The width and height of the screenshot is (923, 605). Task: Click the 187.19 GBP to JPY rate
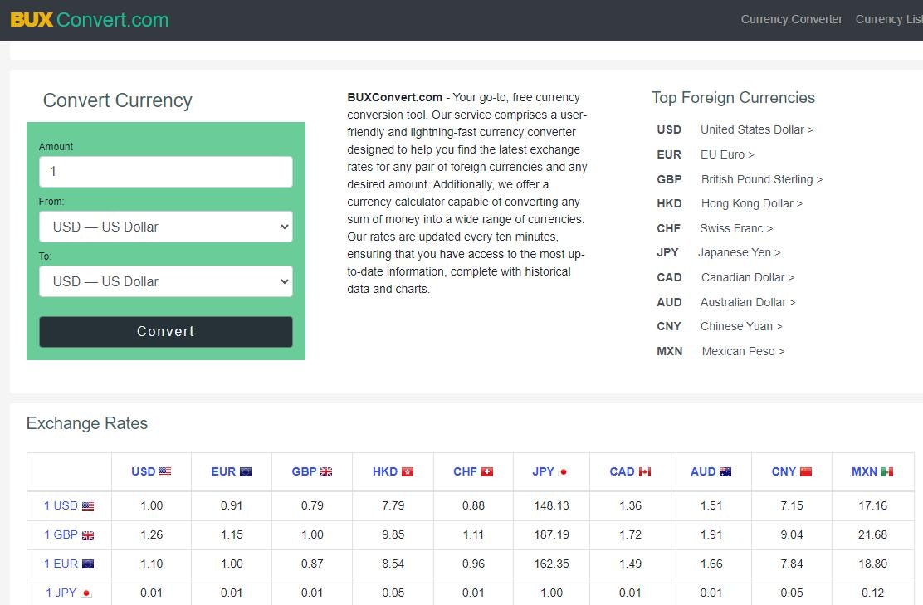coord(552,534)
